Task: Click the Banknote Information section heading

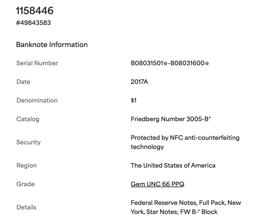Action: tap(52, 45)
